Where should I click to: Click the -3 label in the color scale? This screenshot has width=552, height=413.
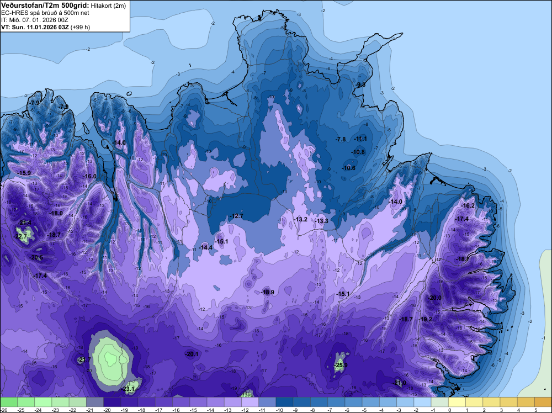click(x=400, y=410)
